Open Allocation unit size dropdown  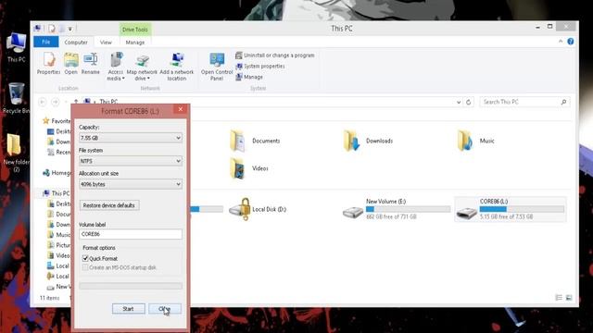(x=131, y=184)
